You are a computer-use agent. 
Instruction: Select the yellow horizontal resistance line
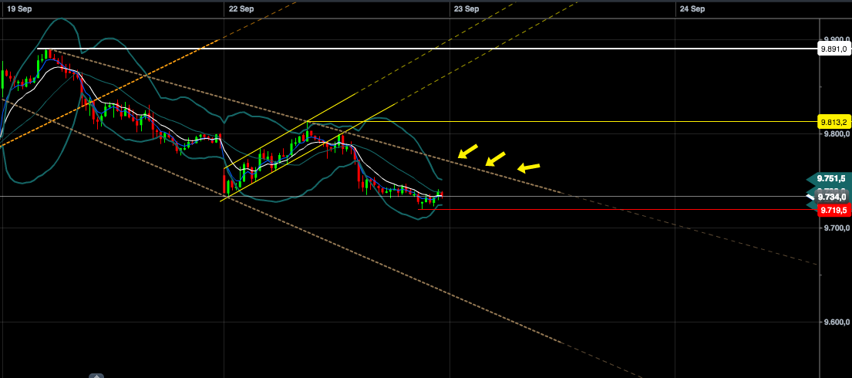click(x=562, y=122)
